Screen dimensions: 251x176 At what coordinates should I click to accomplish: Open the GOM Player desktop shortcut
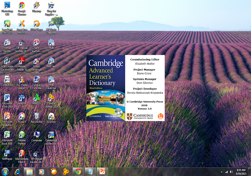36,25
